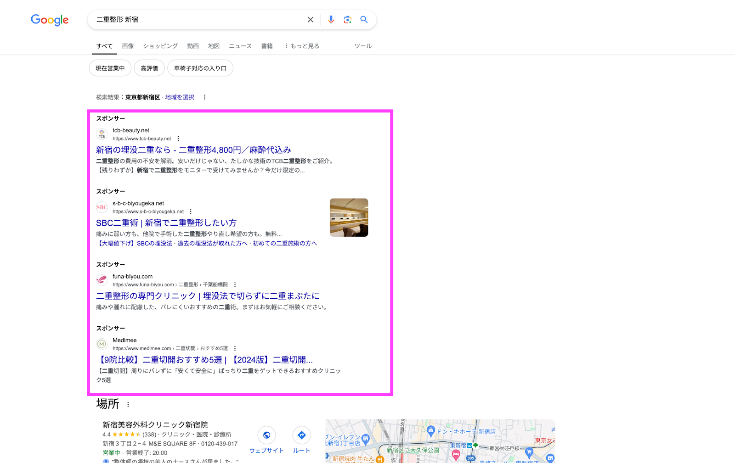
Task: Open the Shinjuku map preview
Action: pos(440,441)
